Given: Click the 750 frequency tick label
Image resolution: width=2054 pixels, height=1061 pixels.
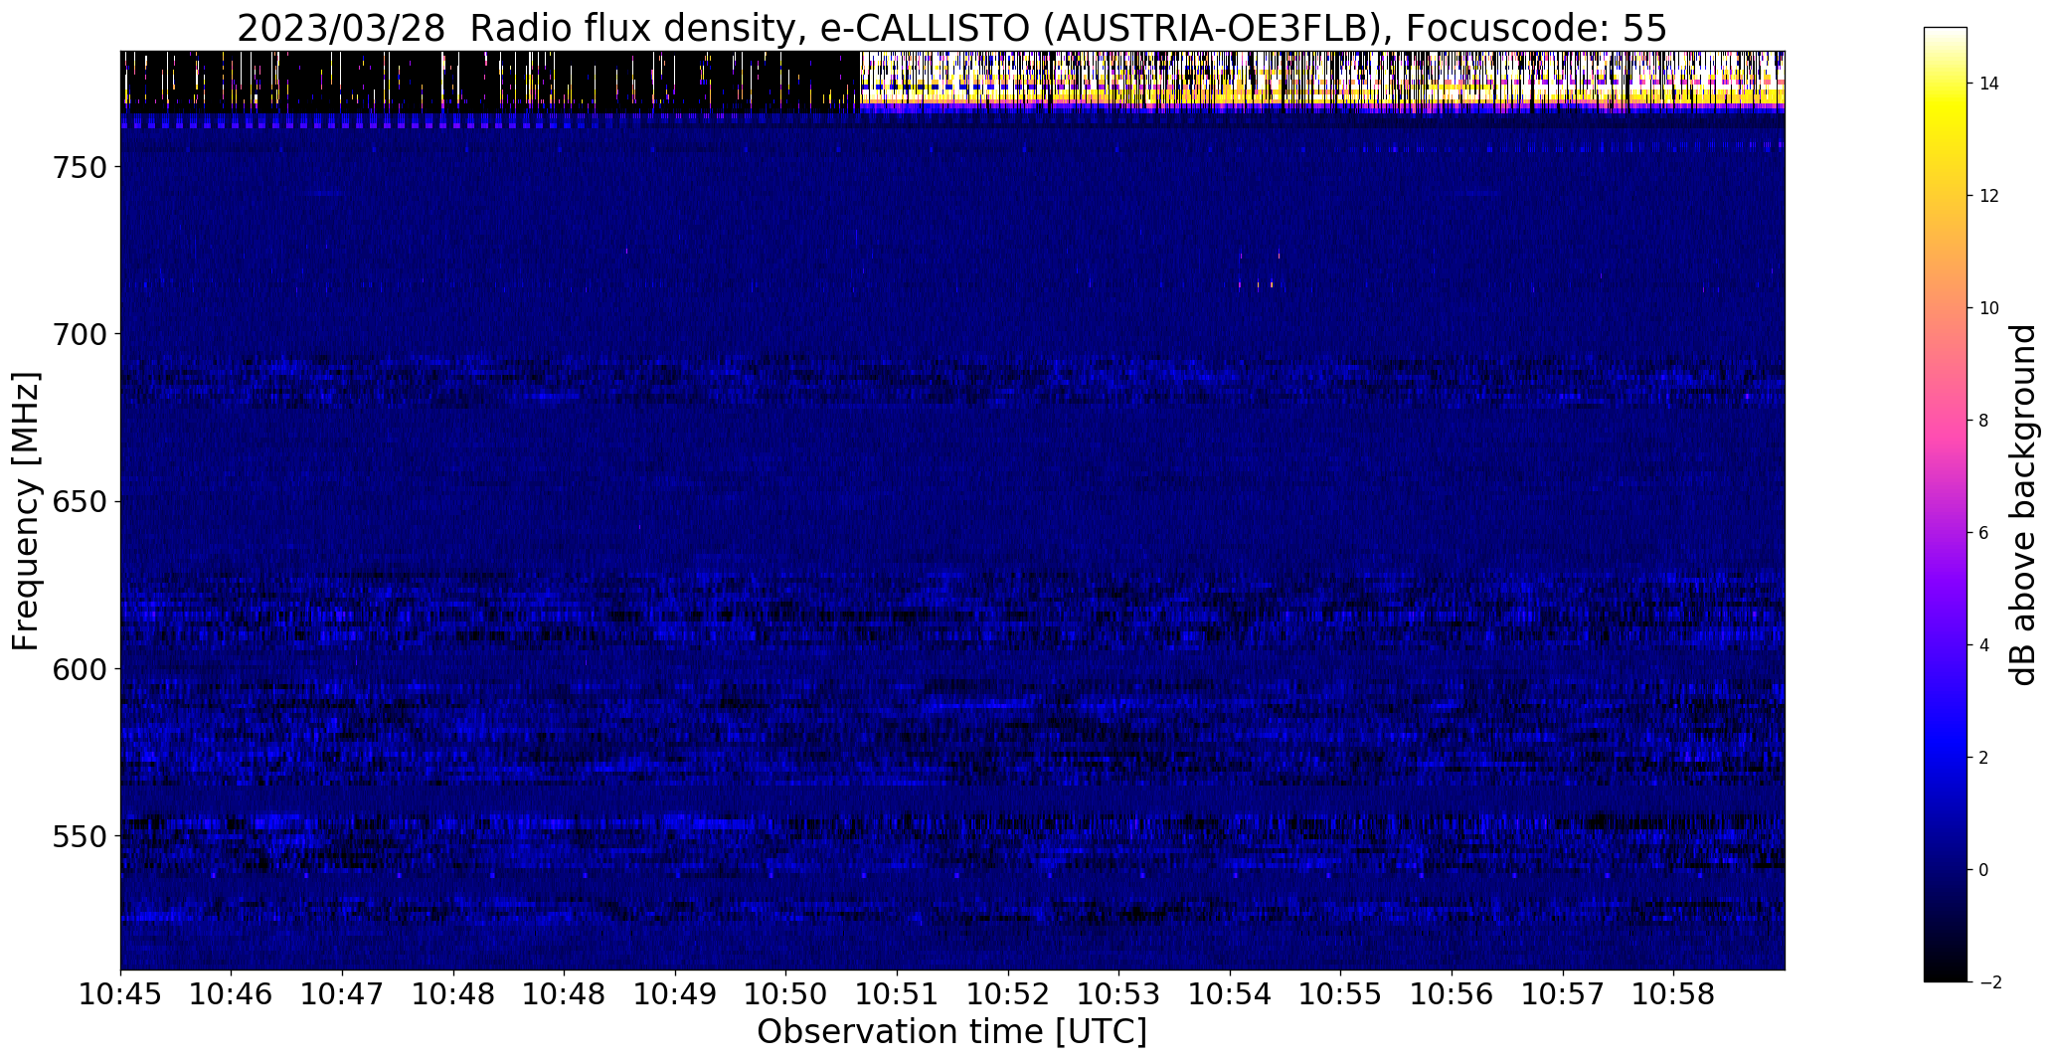Looking at the screenshot, I should [78, 167].
